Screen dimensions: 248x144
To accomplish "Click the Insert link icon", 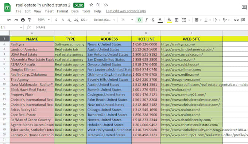I will click(236, 20).
